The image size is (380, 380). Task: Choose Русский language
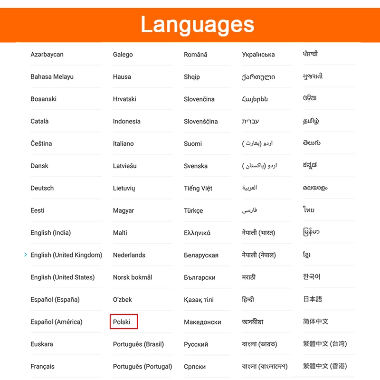pos(196,344)
